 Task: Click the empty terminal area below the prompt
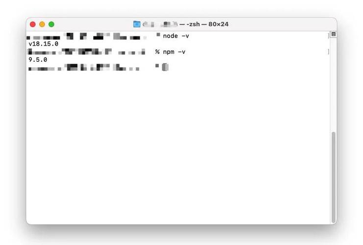[x=176, y=147]
